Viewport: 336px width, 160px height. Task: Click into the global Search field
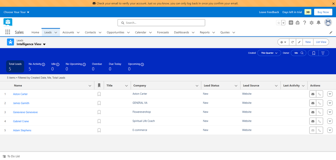click(x=161, y=23)
